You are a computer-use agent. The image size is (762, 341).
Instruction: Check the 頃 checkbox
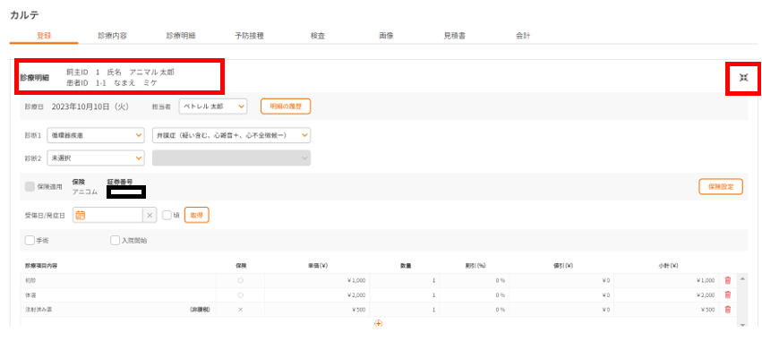[x=167, y=215]
